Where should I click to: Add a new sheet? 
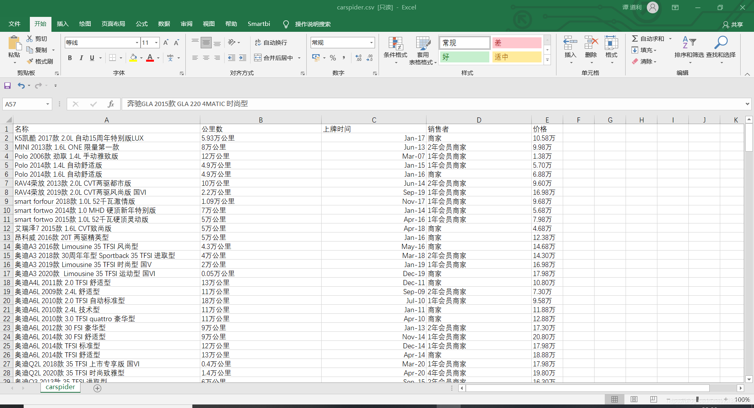click(x=97, y=388)
